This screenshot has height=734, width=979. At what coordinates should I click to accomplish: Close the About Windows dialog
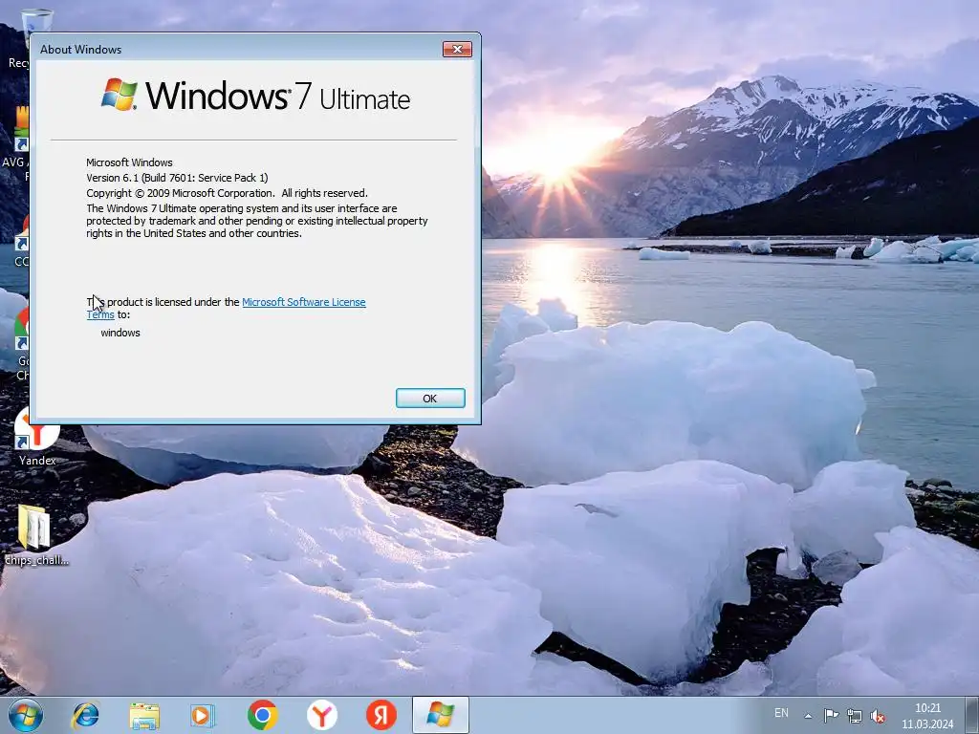tap(457, 50)
